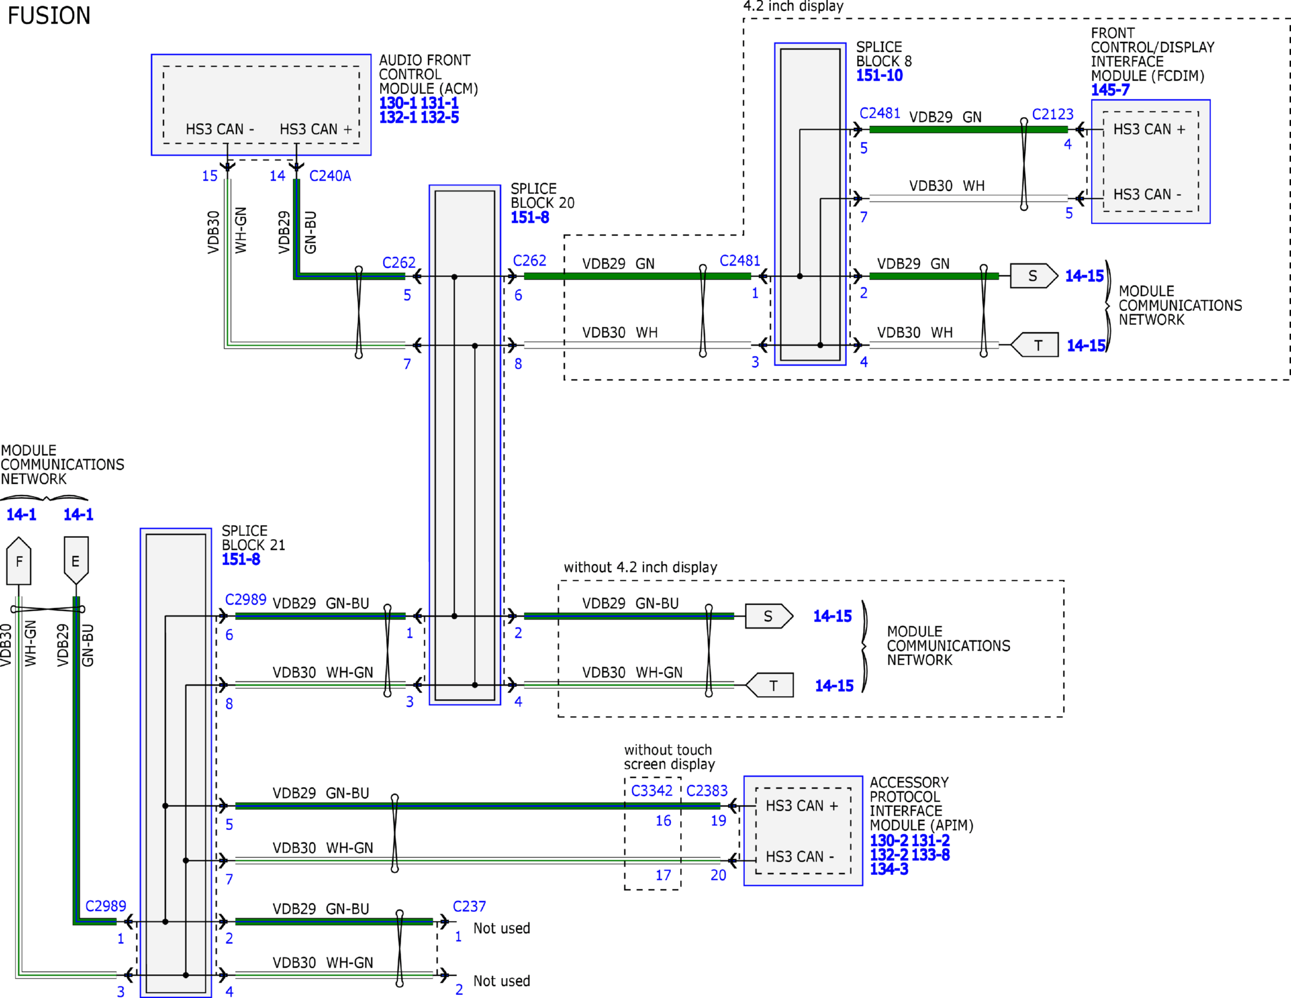The height and width of the screenshot is (998, 1291).
Task: Click the 'without 4.2 inch display' heading
Action: coord(640,568)
